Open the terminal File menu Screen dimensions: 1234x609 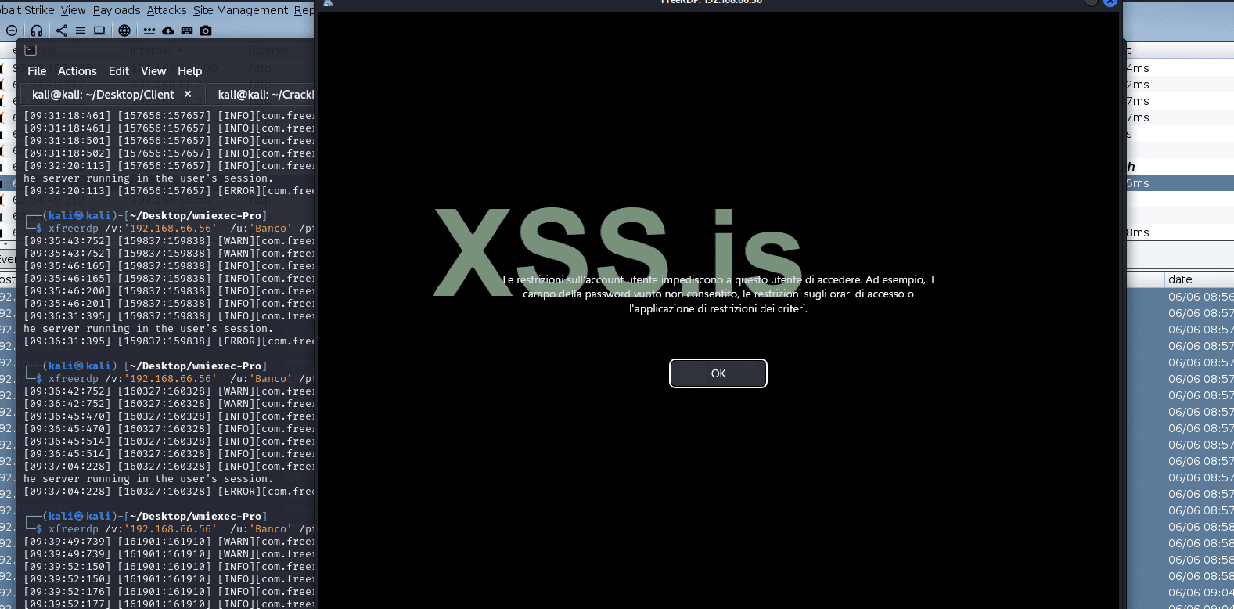[x=37, y=71]
